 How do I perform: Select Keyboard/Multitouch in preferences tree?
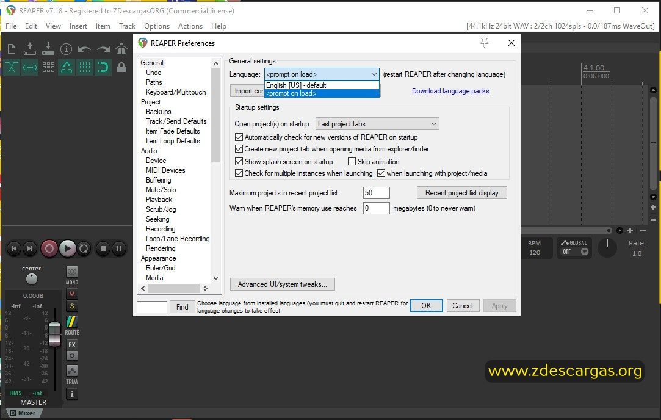pyautogui.click(x=176, y=92)
